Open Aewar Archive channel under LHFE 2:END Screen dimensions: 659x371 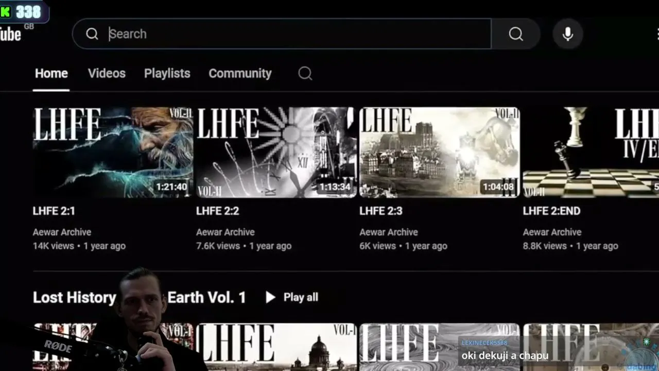point(552,232)
